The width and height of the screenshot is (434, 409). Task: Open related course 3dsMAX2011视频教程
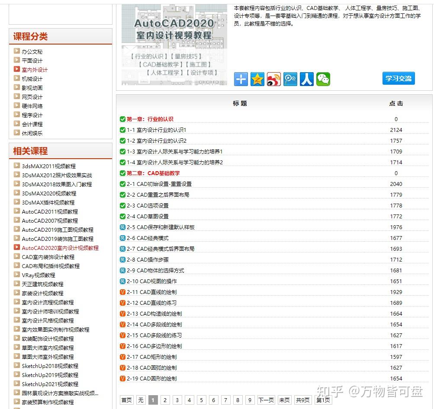coord(49,166)
